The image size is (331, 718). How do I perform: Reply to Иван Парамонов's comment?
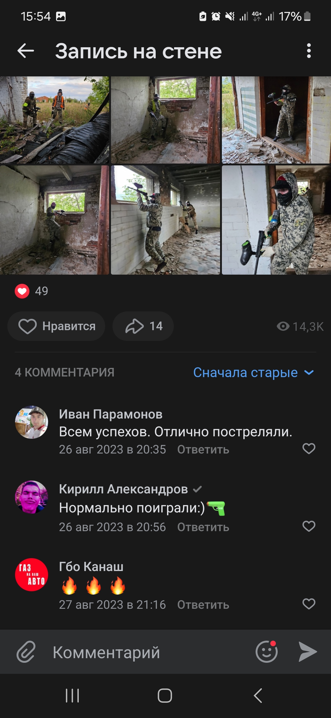point(203,450)
